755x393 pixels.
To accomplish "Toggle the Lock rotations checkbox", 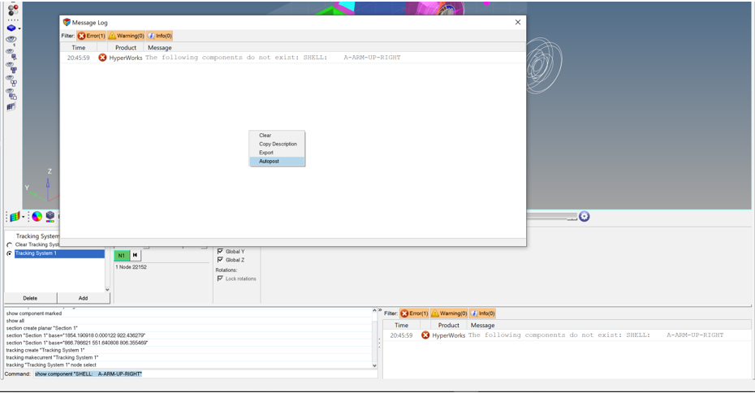I will pyautogui.click(x=220, y=279).
